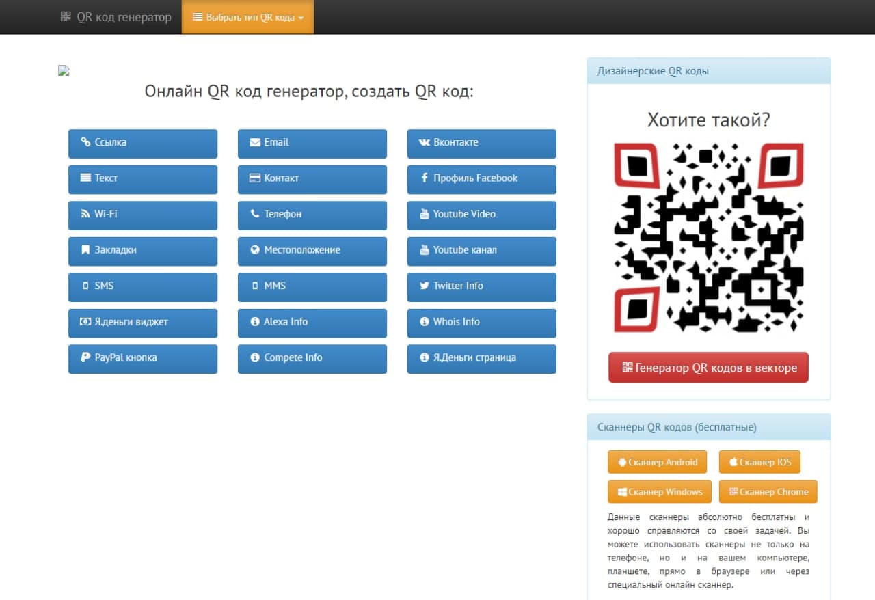Open the Я.Деньги страница generator
Image resolution: width=875 pixels, height=600 pixels.
coord(482,358)
